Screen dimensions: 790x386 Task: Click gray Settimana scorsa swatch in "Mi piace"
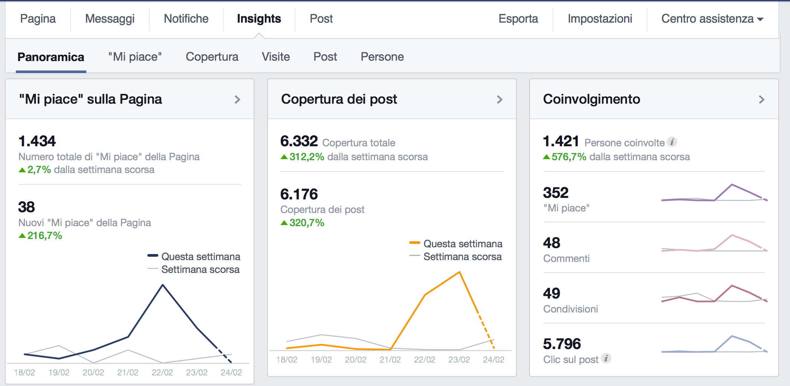click(153, 268)
